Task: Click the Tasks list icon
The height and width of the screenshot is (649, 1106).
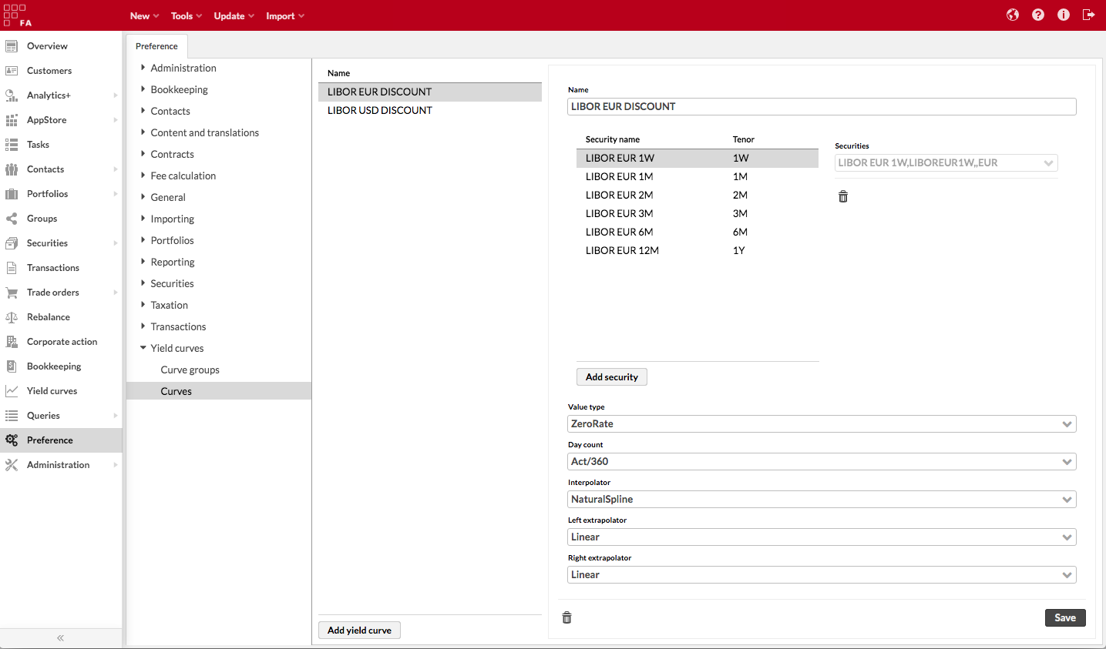Action: point(12,145)
